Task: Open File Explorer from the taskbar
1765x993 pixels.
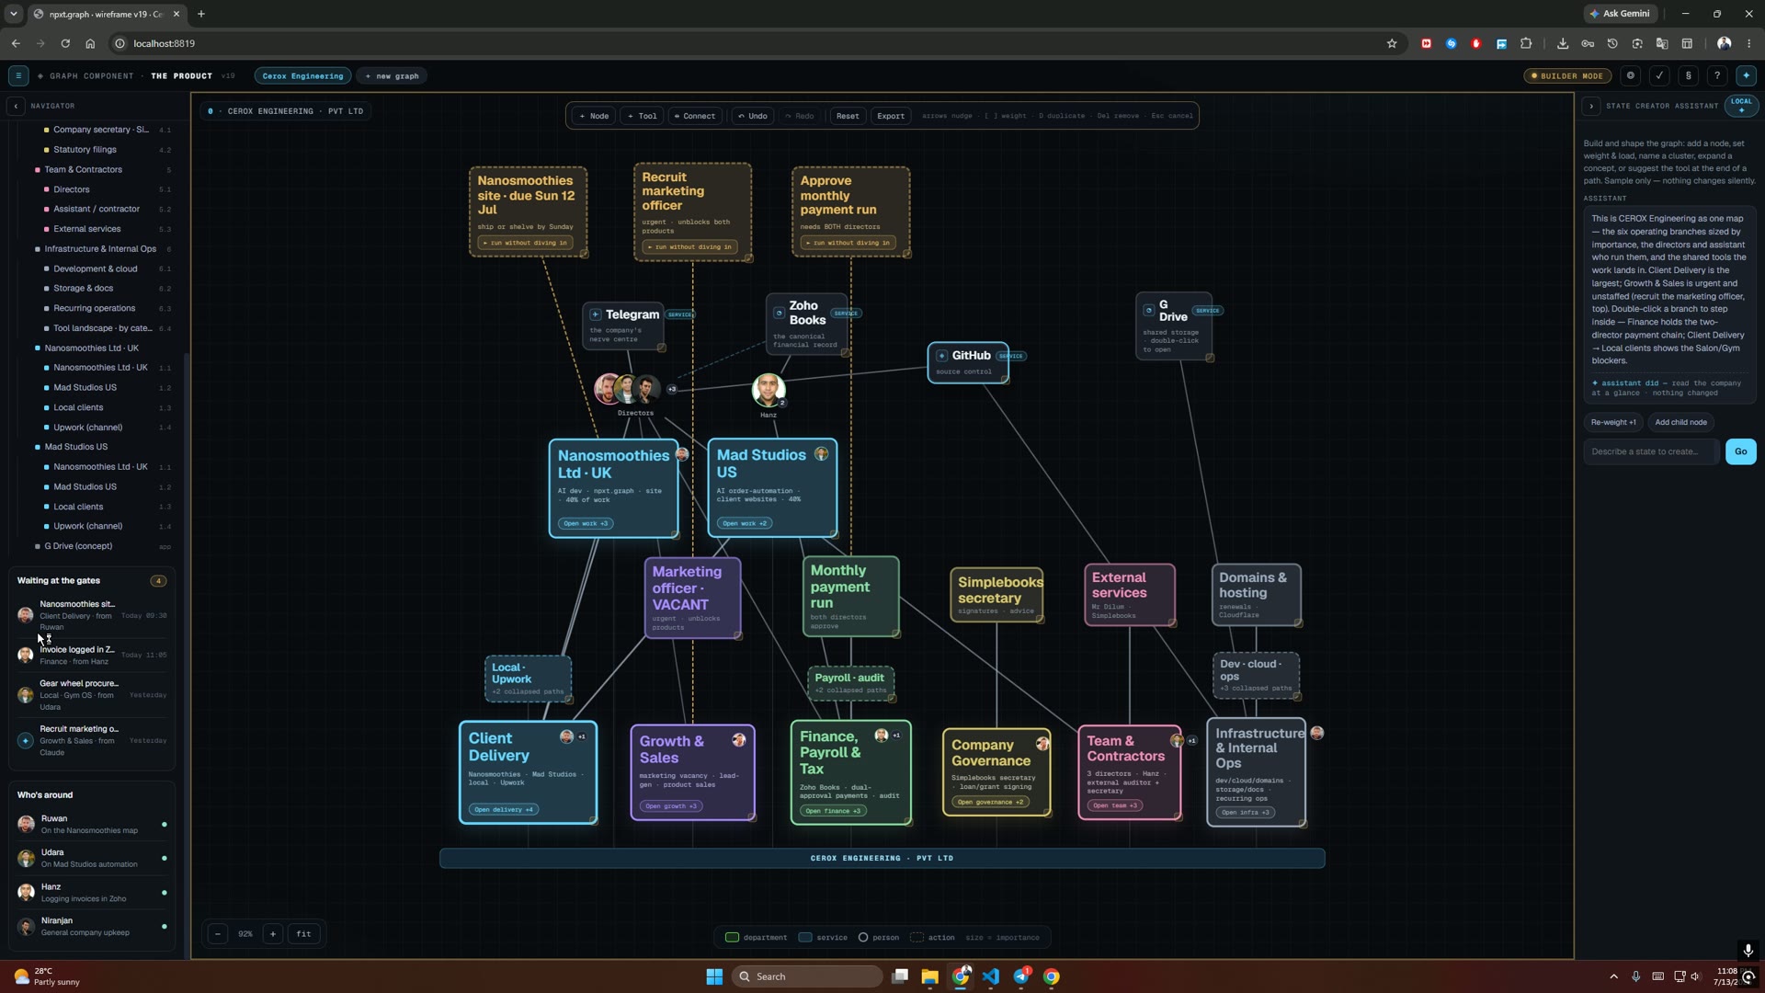Action: (x=929, y=976)
